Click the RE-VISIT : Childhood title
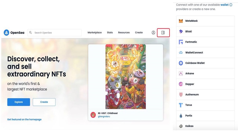The width and height of the screenshot is (238, 132). pos(108,113)
